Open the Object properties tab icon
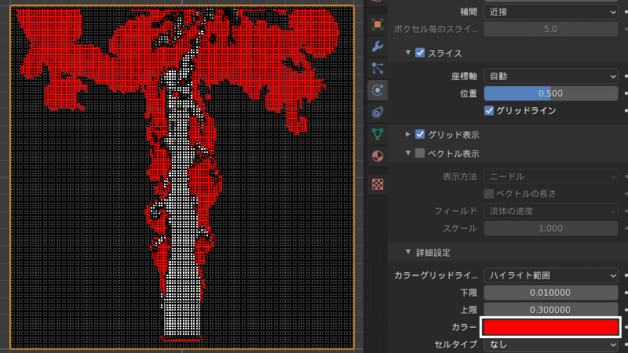Screen dimensions: 628x353 coord(378,24)
